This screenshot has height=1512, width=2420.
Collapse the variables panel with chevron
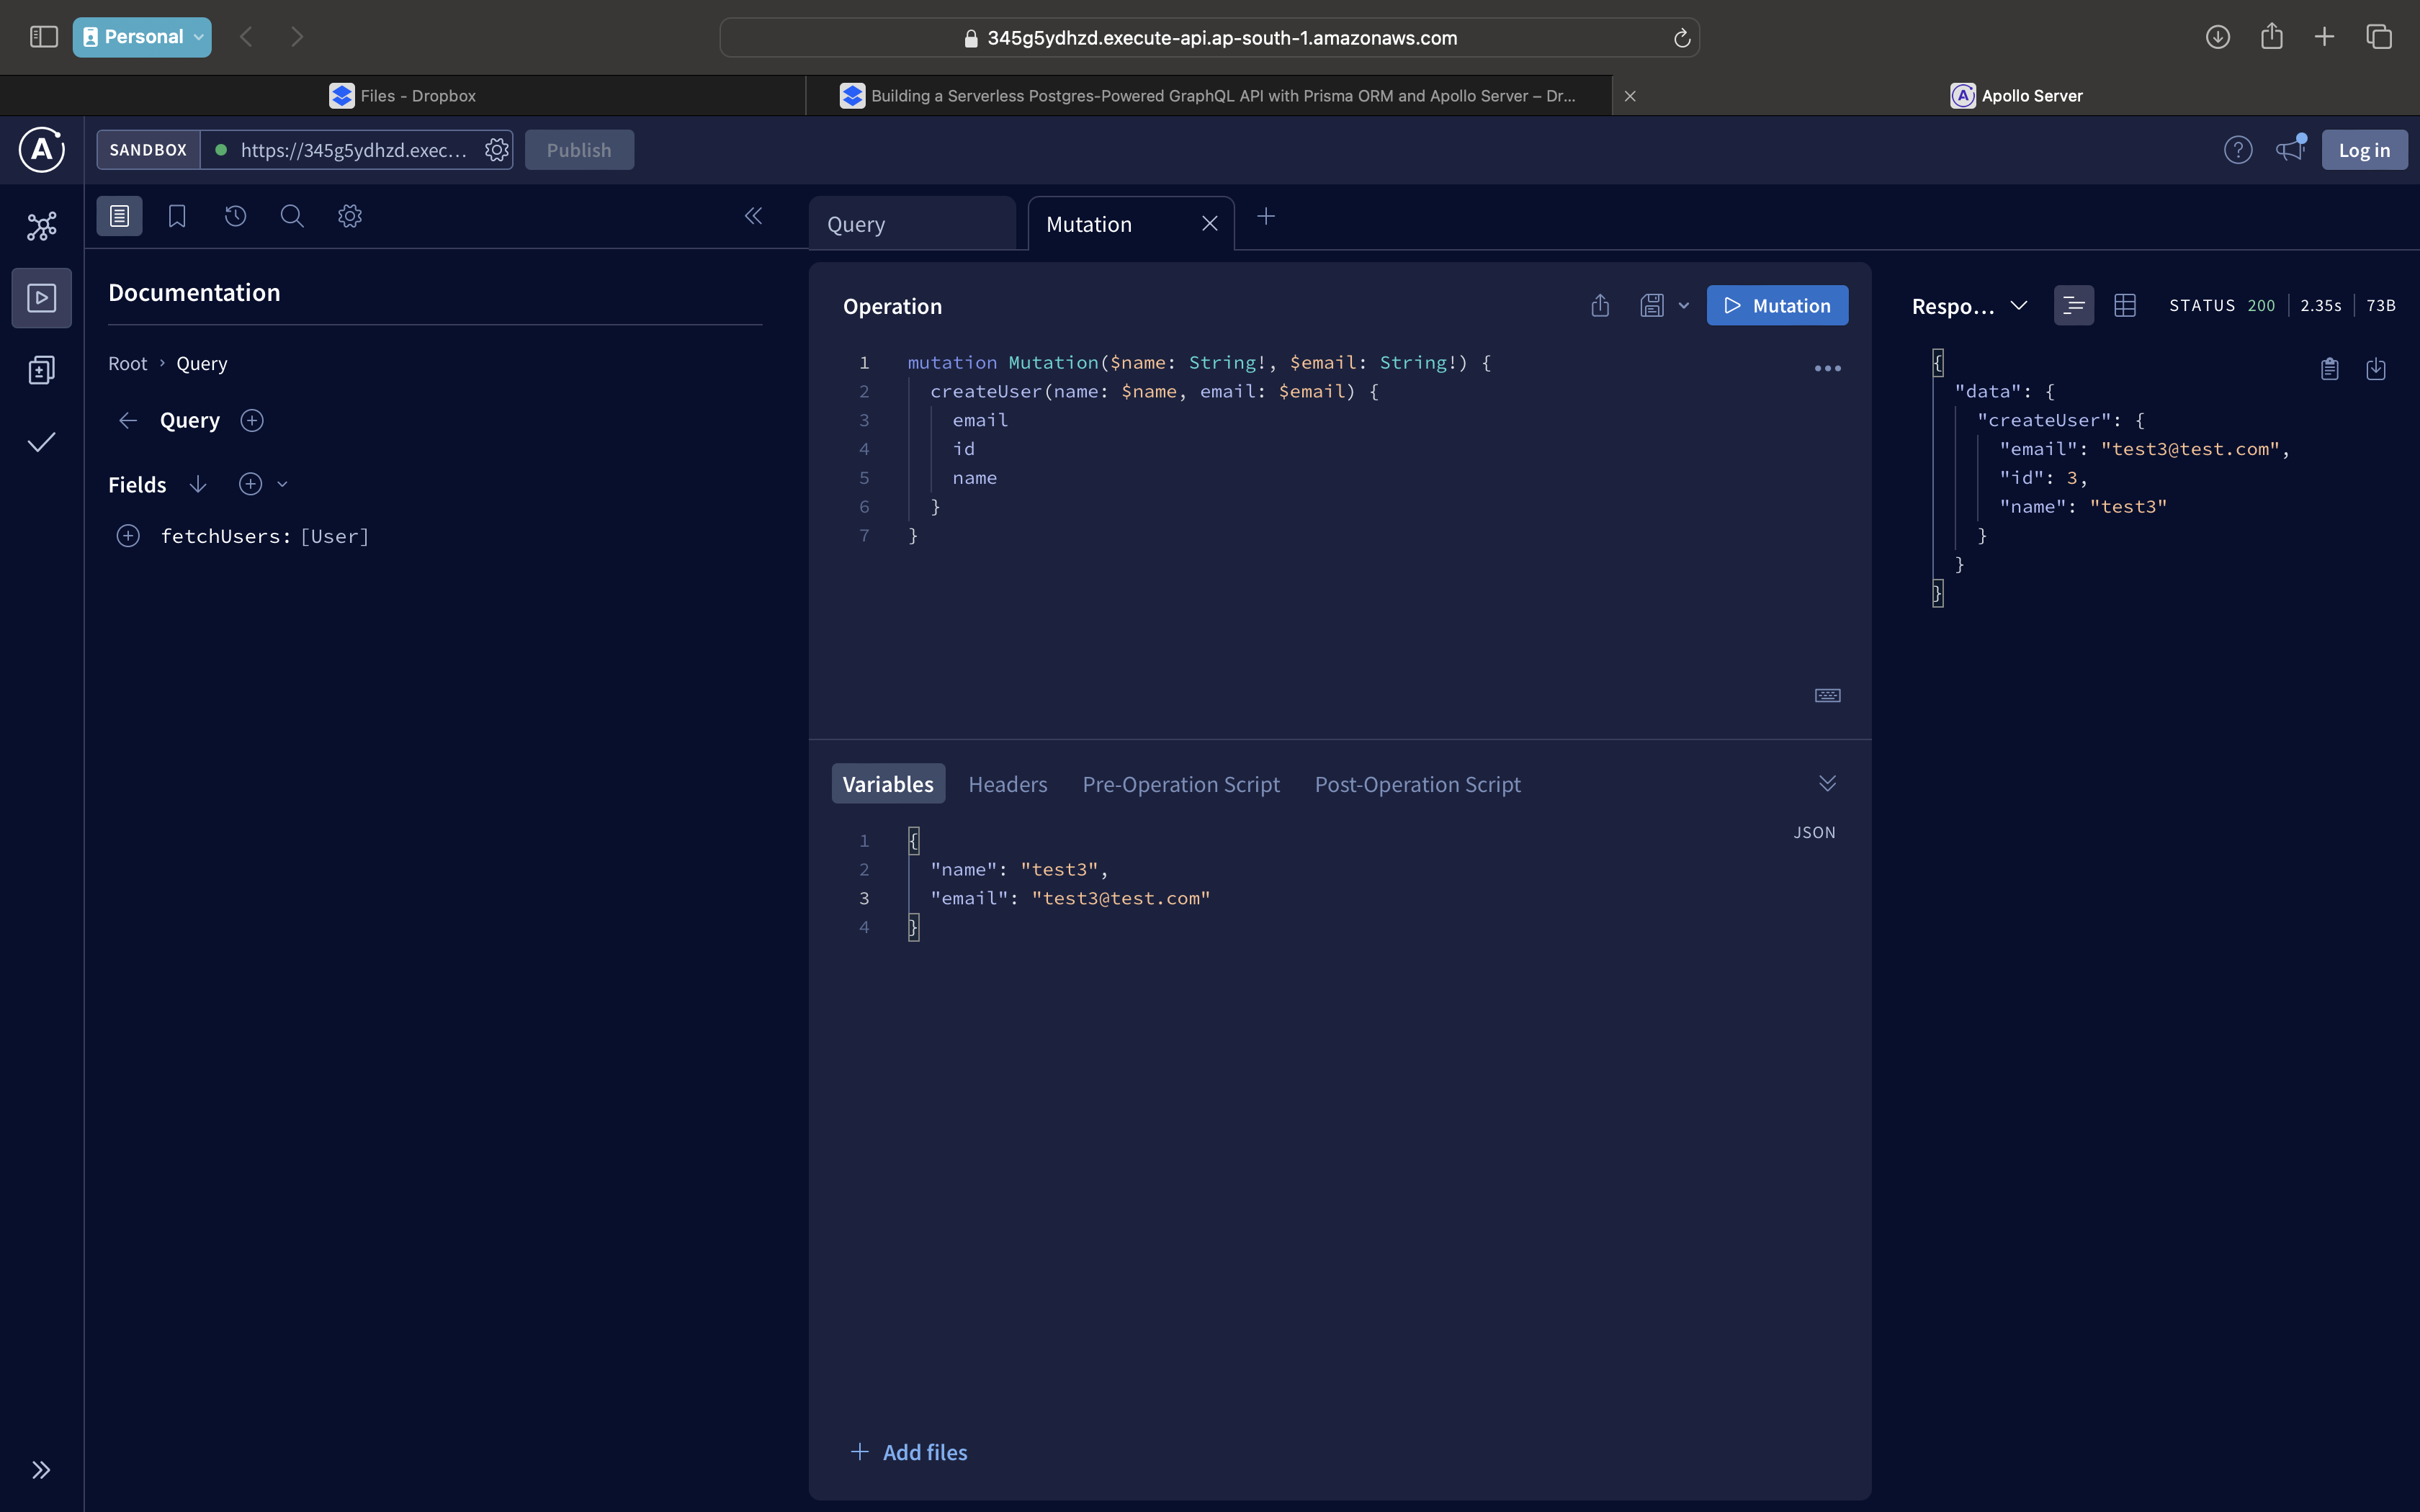point(1827,783)
